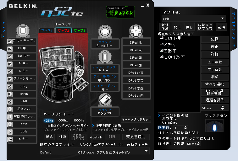Click 新規作成 macro button
238x161 pixels.
tap(165, 27)
